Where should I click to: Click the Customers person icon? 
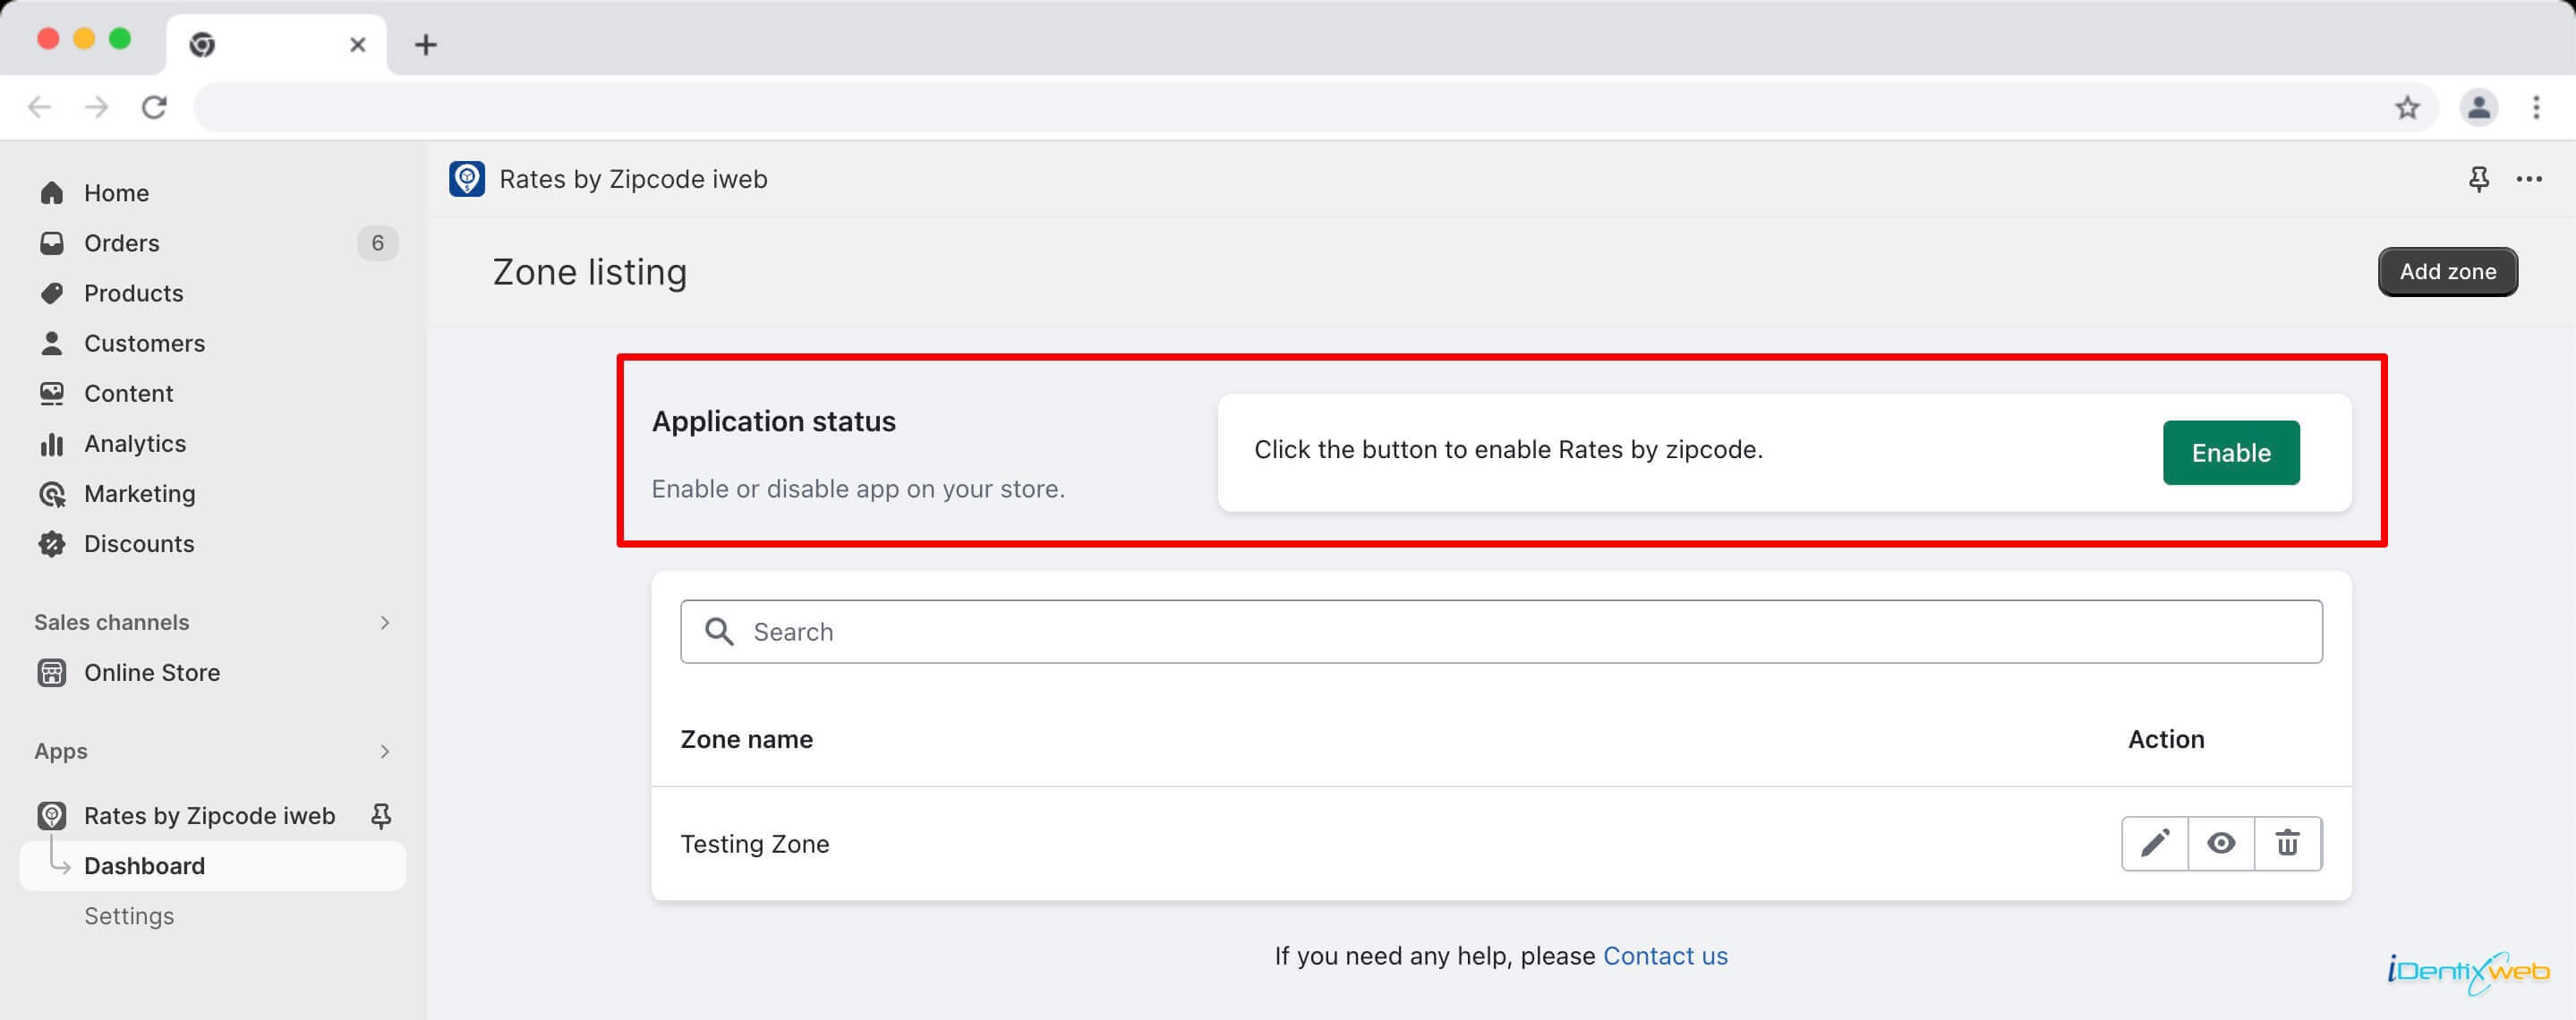pyautogui.click(x=52, y=343)
